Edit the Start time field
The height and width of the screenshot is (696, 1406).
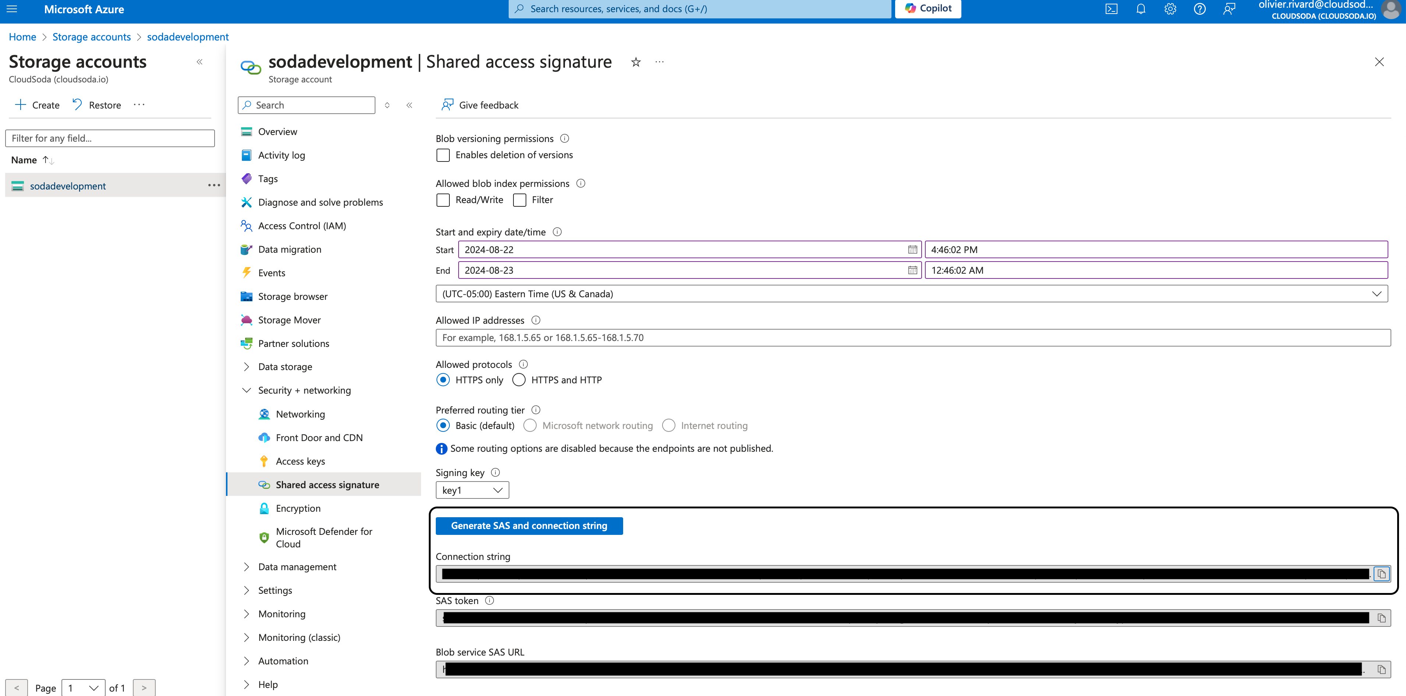tap(1156, 250)
